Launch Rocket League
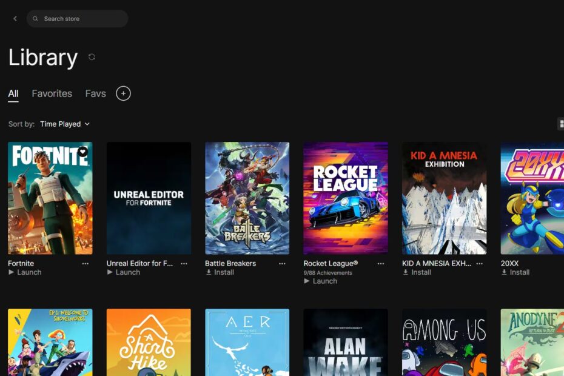The width and height of the screenshot is (564, 376). pyautogui.click(x=320, y=281)
